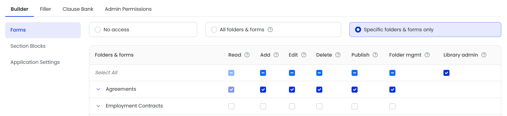Uncheck Library admin in Select All row
Viewport: 507px width, 116px height.
[447, 73]
